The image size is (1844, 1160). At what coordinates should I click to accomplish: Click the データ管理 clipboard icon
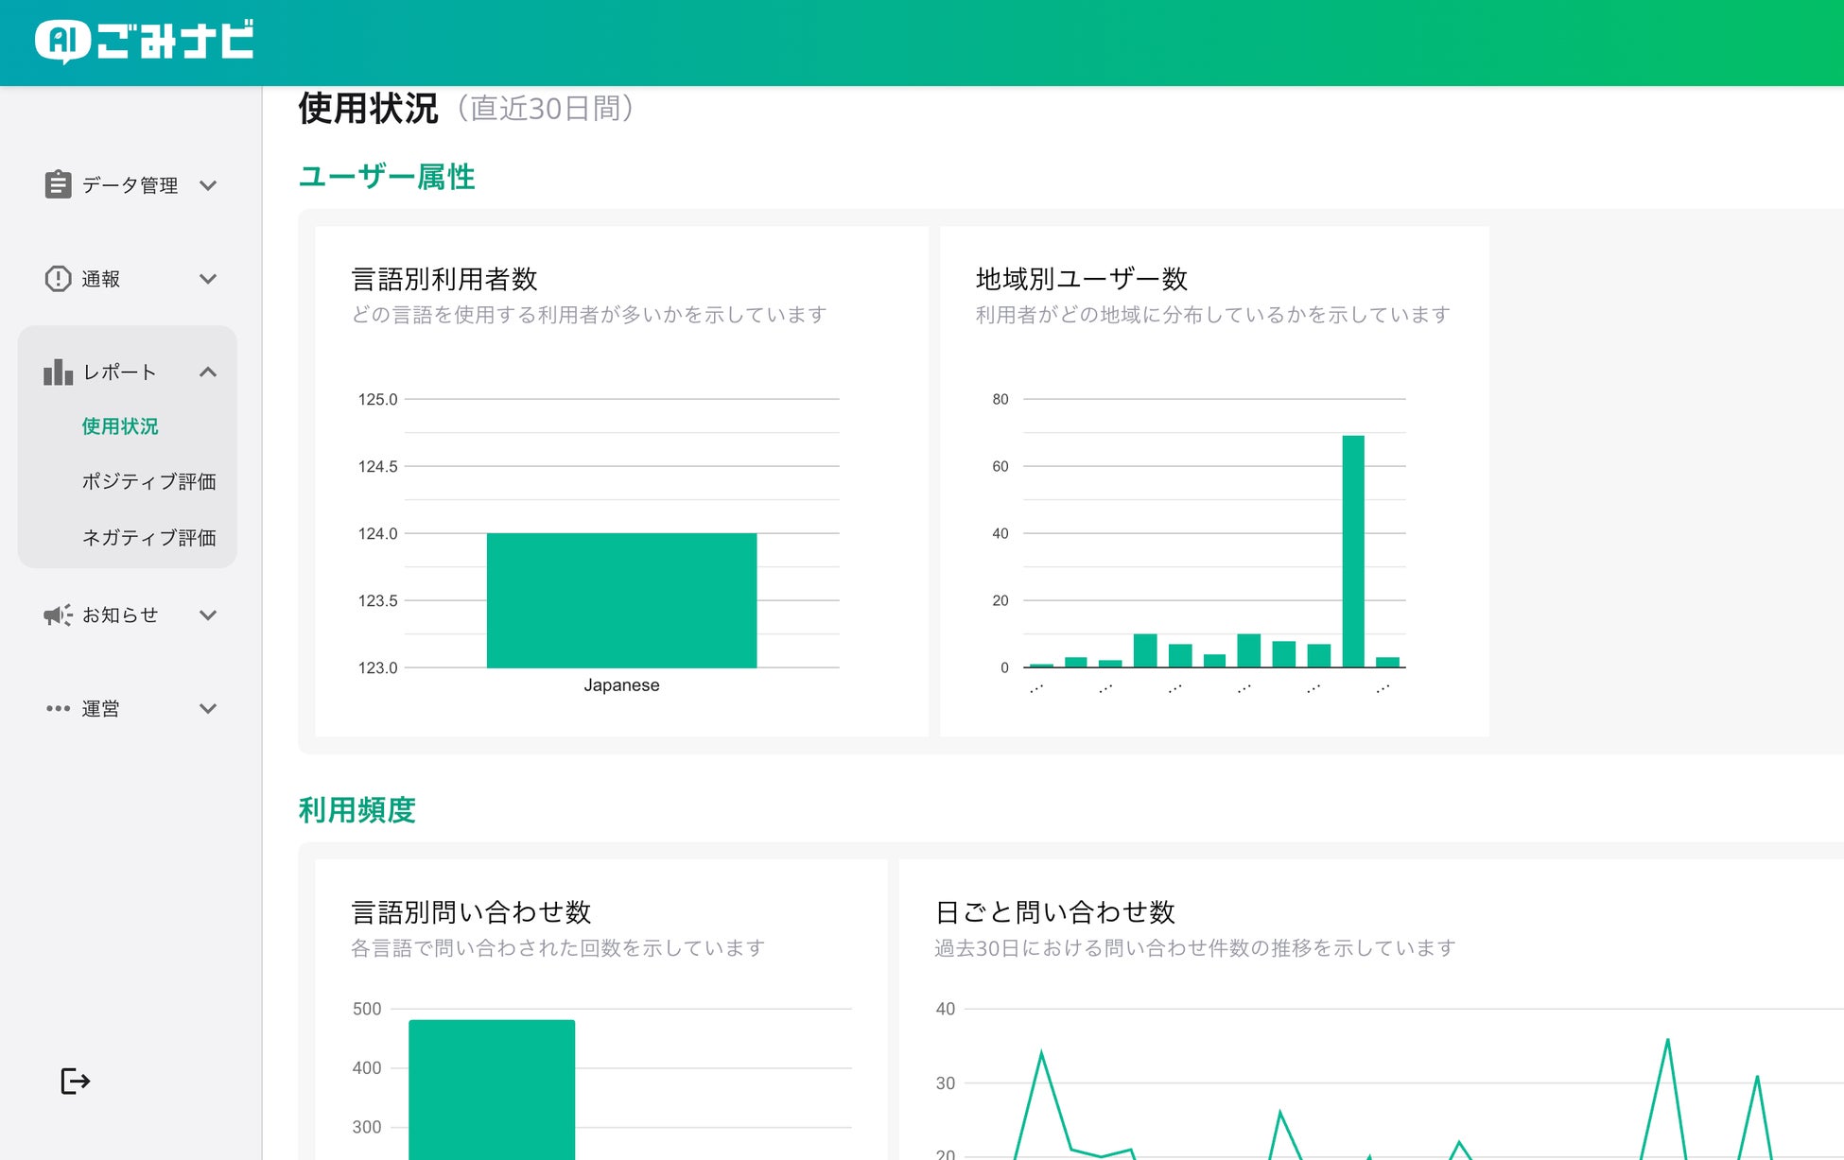click(x=58, y=184)
